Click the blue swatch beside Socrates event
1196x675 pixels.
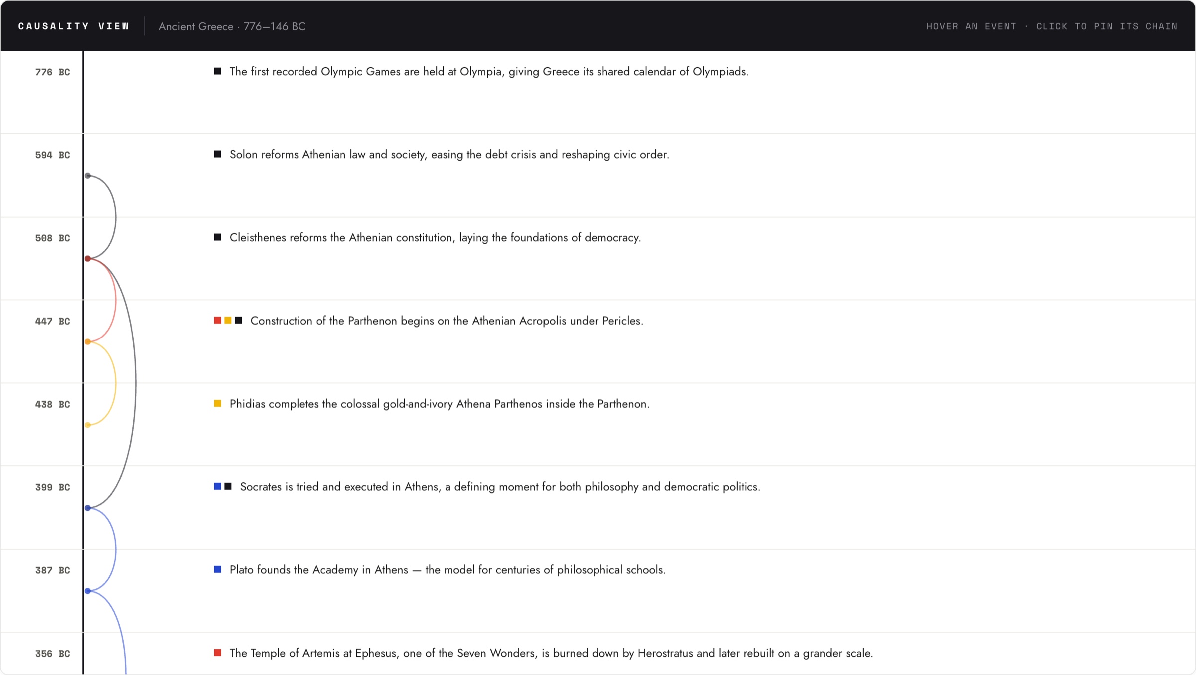[x=218, y=486]
